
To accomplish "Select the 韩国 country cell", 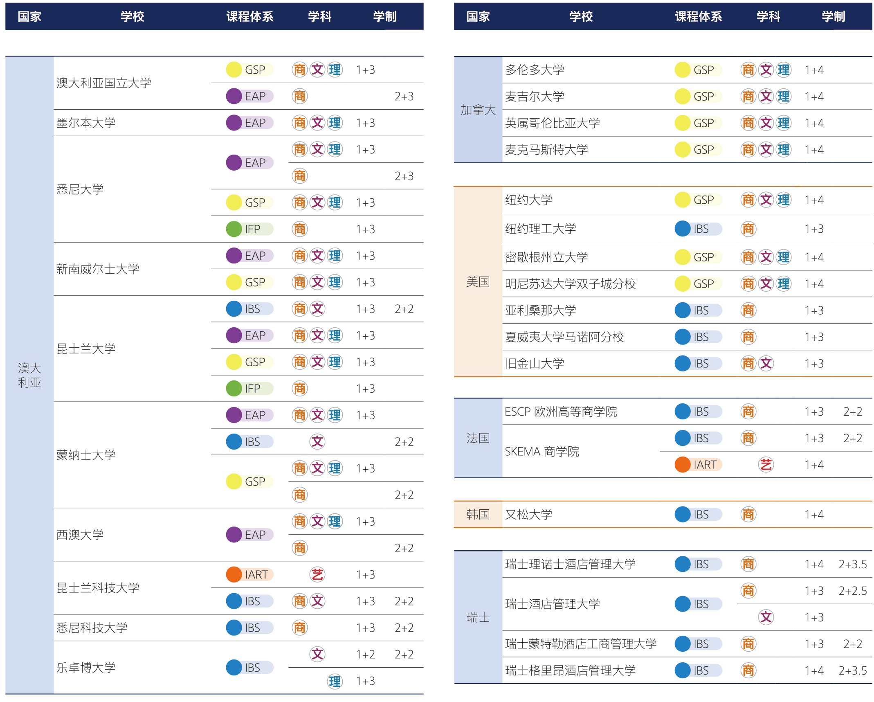I will click(478, 514).
